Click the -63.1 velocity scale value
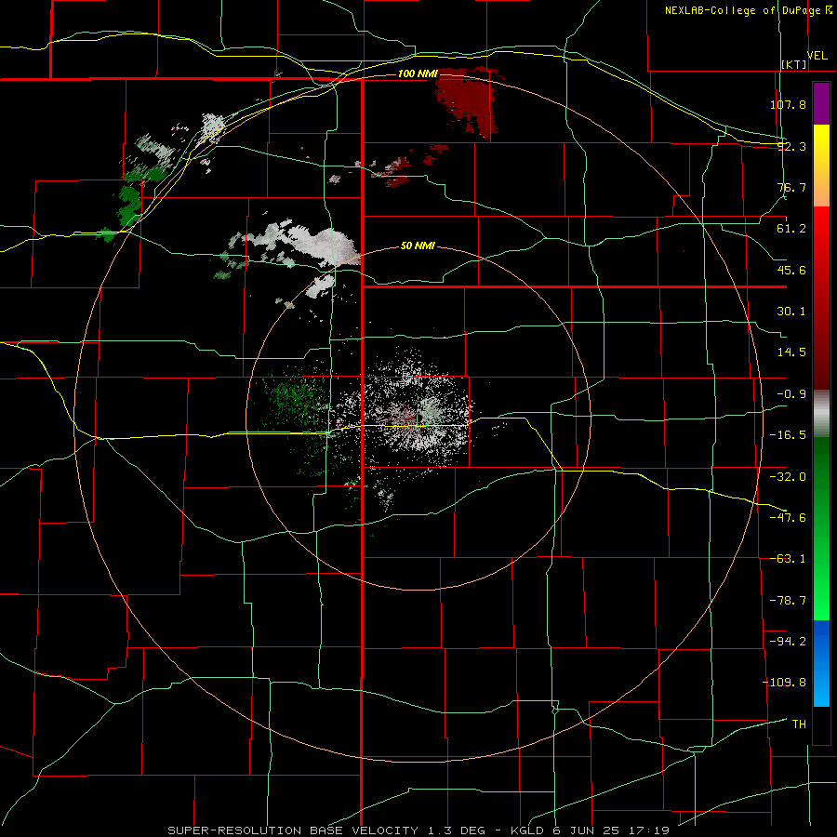The height and width of the screenshot is (837, 837). point(788,559)
